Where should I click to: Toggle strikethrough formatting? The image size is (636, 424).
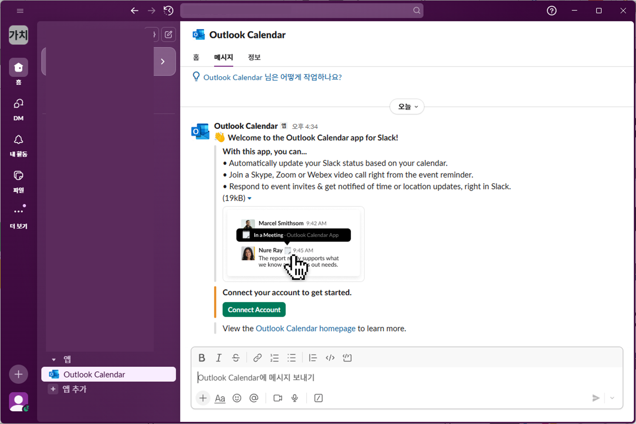pos(236,358)
